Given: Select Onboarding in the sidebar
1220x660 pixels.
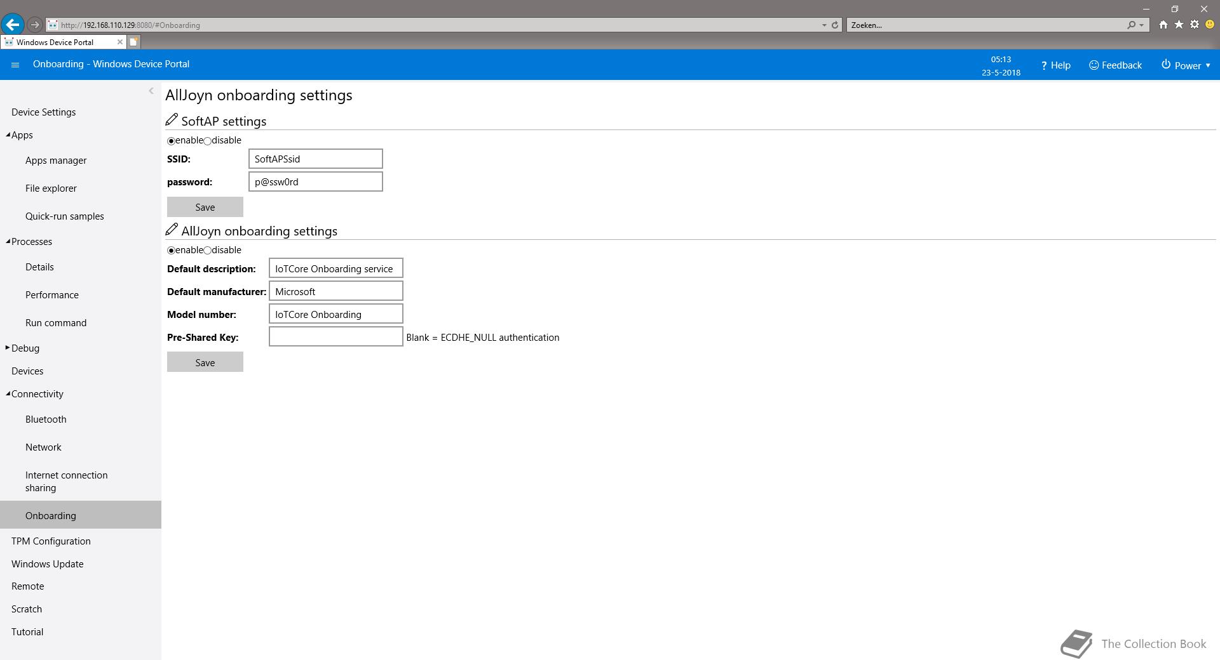Looking at the screenshot, I should (x=81, y=515).
